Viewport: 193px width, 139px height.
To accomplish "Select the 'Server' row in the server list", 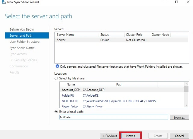I will (x=122, y=40).
